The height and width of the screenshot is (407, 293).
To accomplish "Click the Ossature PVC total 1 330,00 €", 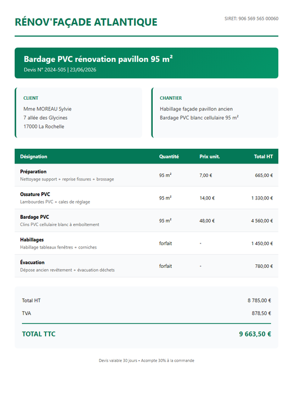I will click(262, 198).
